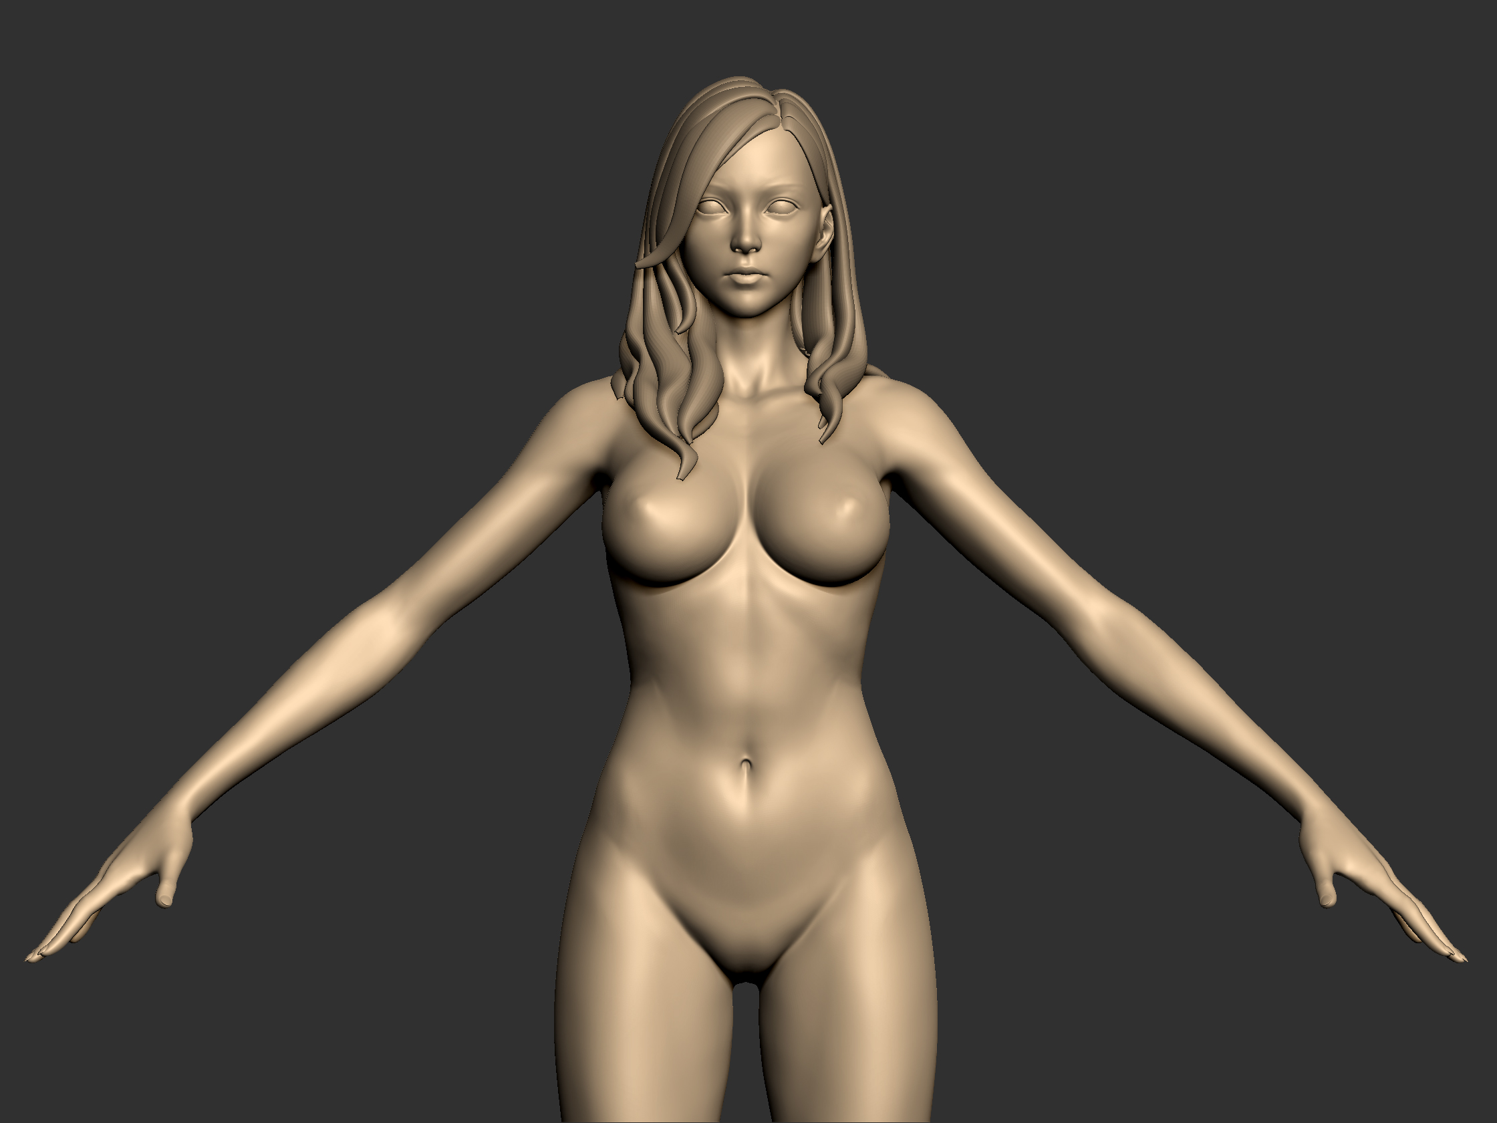Screen dimensions: 1497x1123
Task: Click the model's left blank eye
Action: pos(712,207)
